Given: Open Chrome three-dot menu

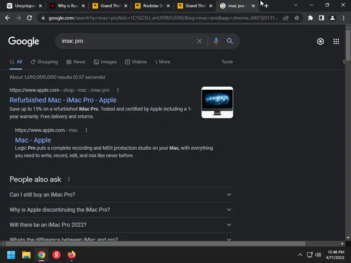Looking at the screenshot, I should pyautogui.click(x=343, y=18).
